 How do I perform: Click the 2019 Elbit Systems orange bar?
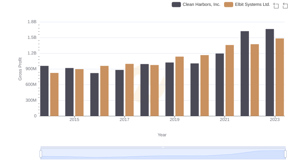pos(180,86)
